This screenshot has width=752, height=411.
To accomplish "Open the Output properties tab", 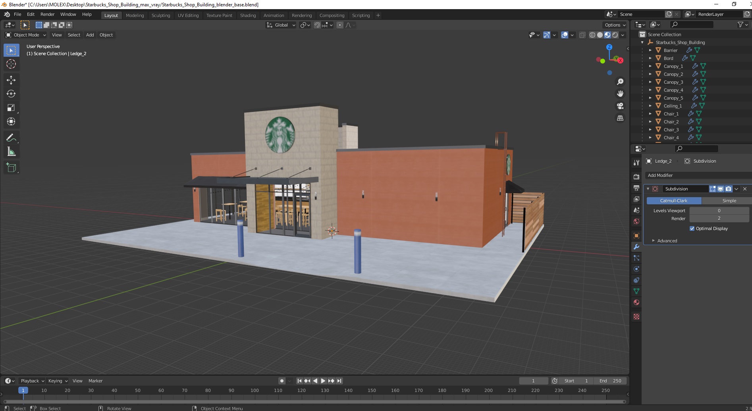I will click(636, 188).
